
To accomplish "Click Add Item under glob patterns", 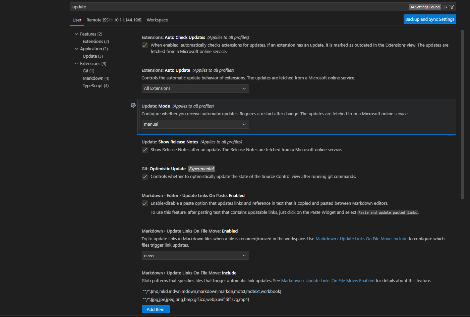I will (x=156, y=309).
